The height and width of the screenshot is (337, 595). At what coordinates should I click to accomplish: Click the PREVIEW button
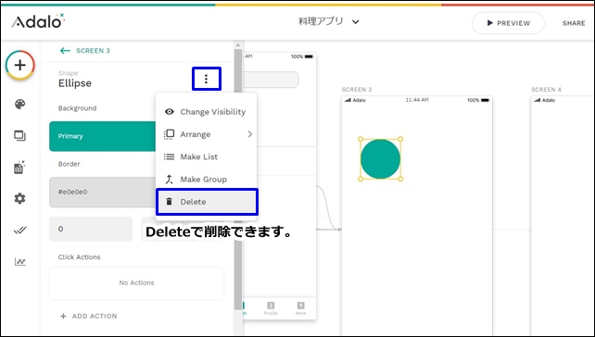click(508, 23)
